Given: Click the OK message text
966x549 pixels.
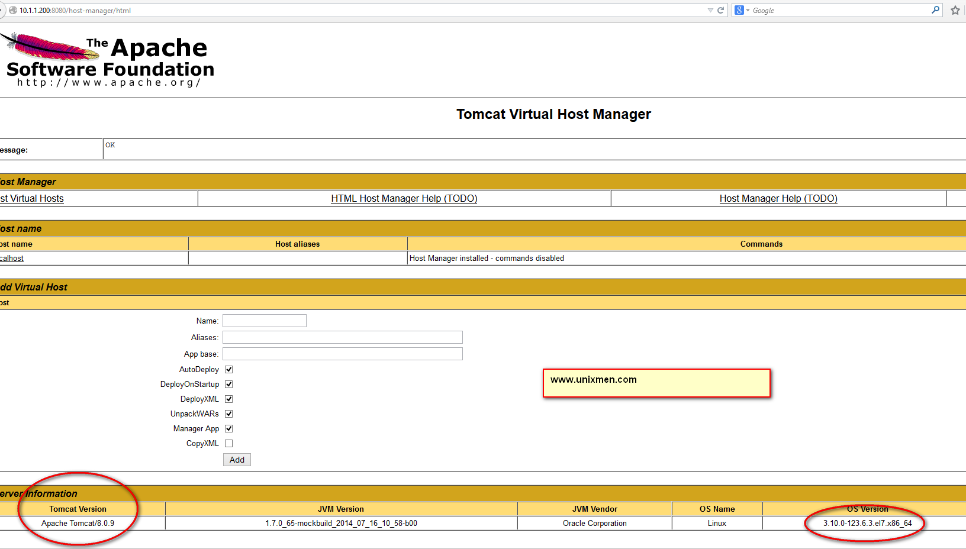Looking at the screenshot, I should [x=110, y=145].
